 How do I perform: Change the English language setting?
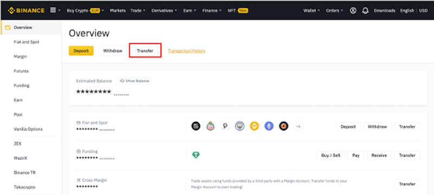pyautogui.click(x=407, y=10)
